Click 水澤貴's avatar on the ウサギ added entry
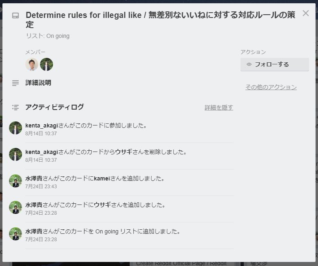Screen dimensions: 318x266 15,207
